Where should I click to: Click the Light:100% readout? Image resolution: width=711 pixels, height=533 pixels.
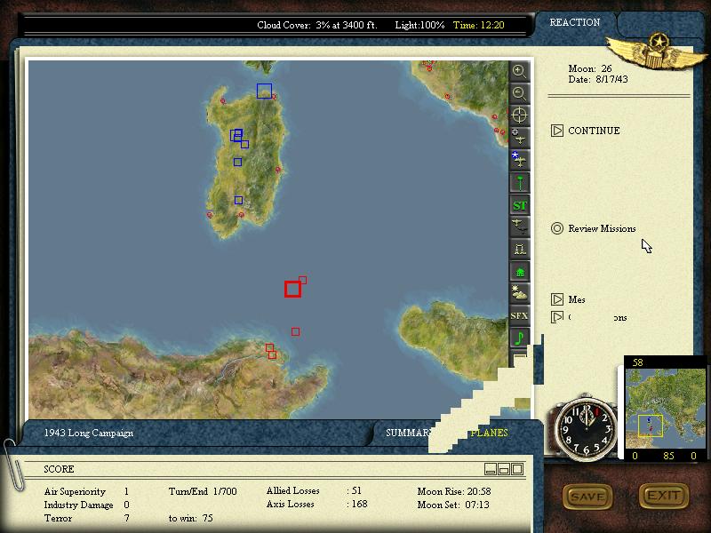pos(419,25)
